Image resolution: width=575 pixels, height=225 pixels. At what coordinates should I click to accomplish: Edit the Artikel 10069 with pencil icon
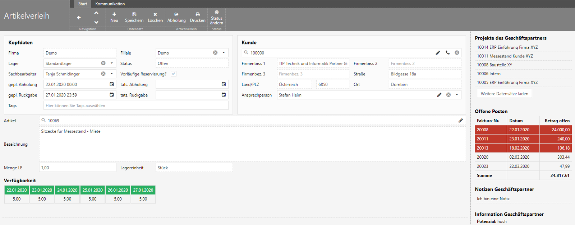coord(460,121)
